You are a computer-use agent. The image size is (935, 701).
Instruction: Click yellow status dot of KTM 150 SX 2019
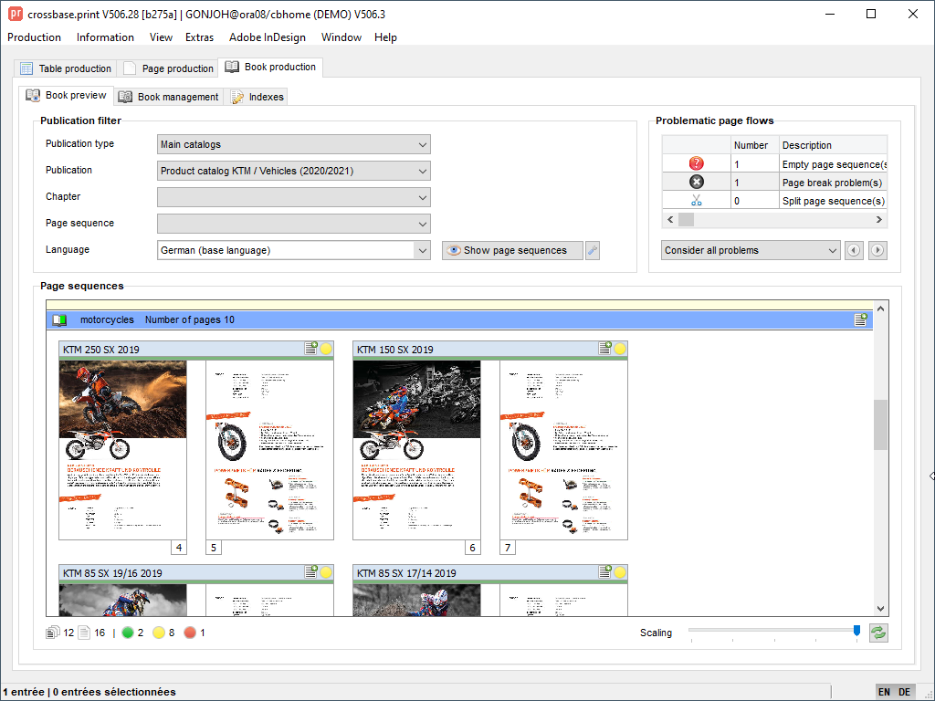coord(620,350)
